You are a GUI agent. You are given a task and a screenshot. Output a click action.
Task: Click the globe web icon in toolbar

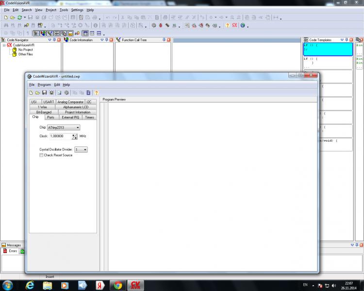click(243, 25)
